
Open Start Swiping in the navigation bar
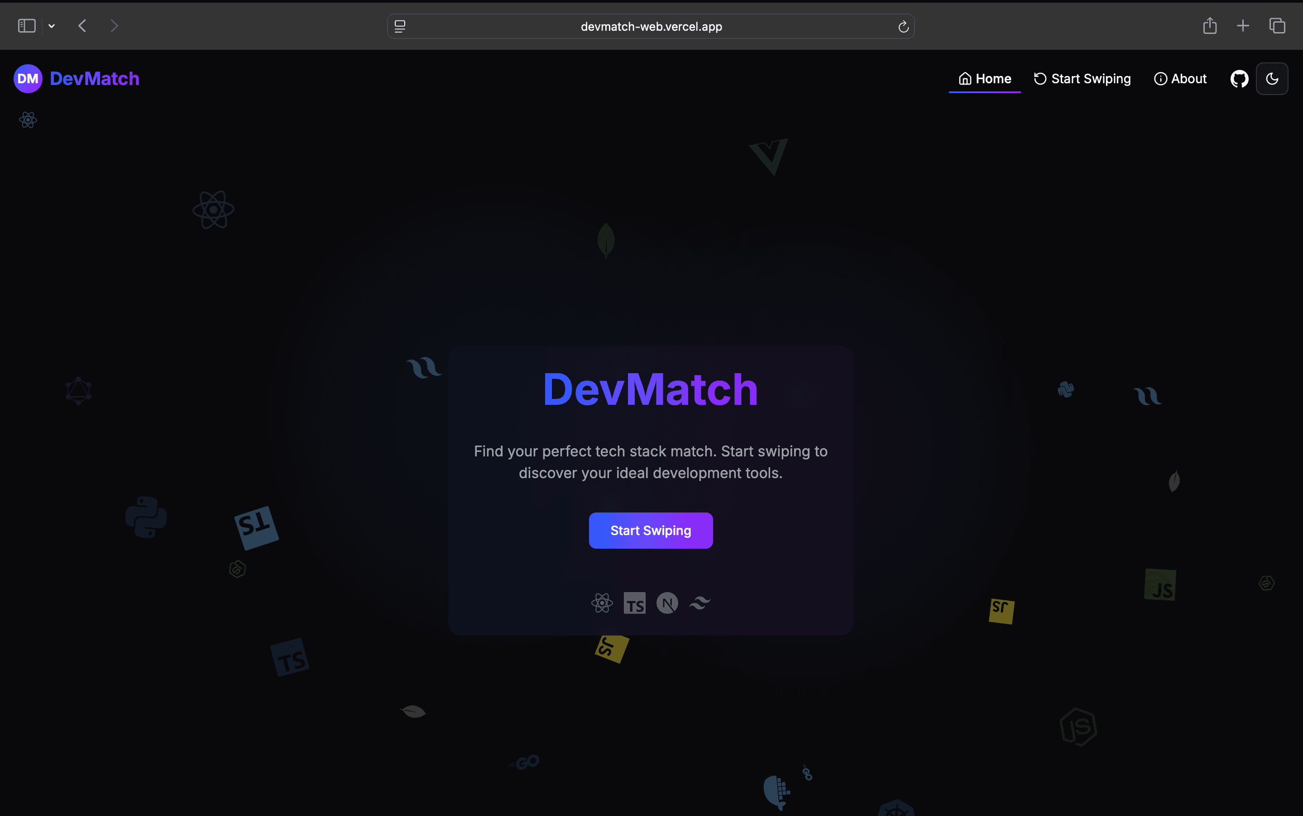click(1082, 79)
